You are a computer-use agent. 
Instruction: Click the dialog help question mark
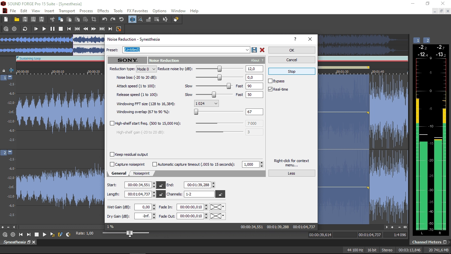point(295,39)
